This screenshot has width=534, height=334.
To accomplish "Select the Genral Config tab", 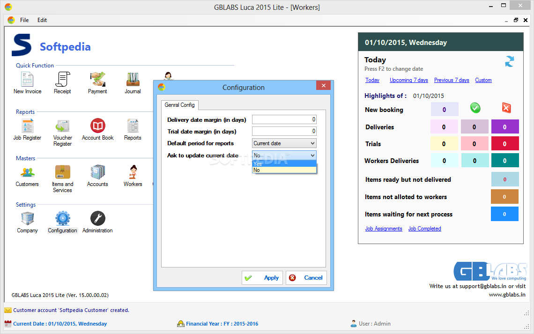I will (179, 105).
